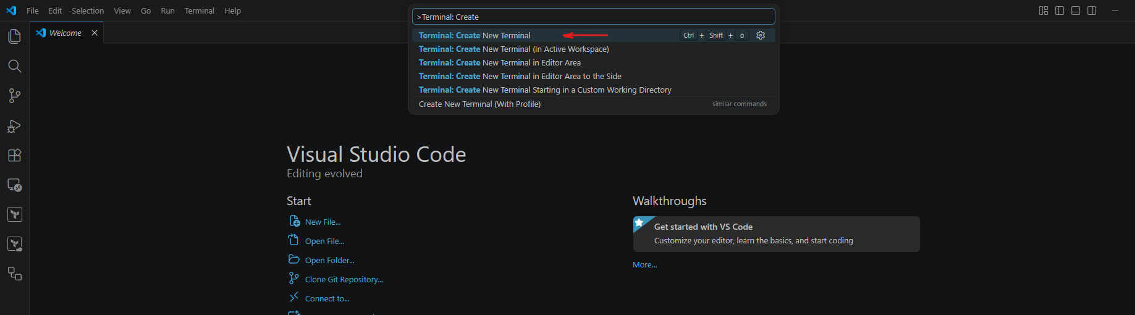Viewport: 1135px width, 315px height.
Task: Open the Terminal menu
Action: [x=199, y=10]
